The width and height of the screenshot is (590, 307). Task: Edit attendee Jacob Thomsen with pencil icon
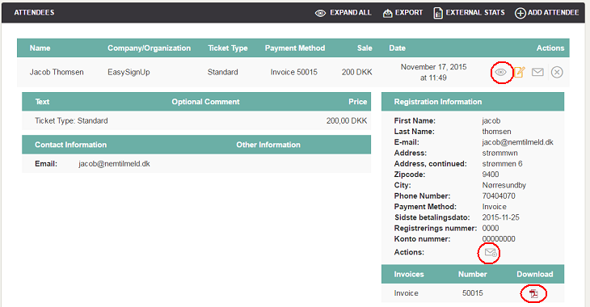tap(519, 72)
